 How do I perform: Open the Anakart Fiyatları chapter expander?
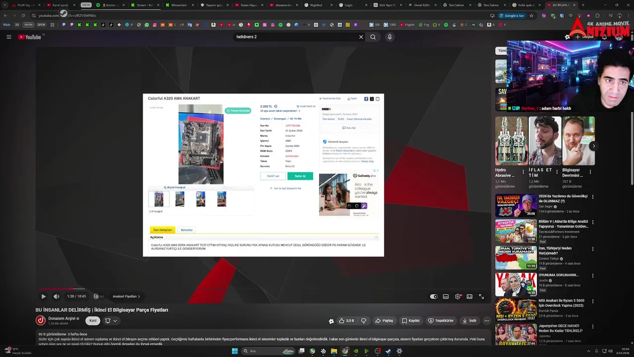click(126, 297)
